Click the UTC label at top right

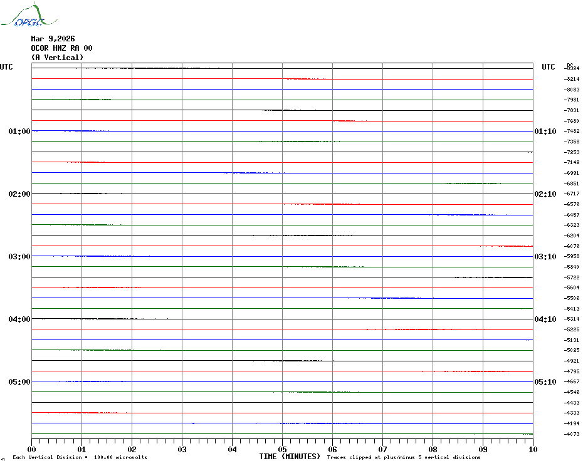point(549,67)
